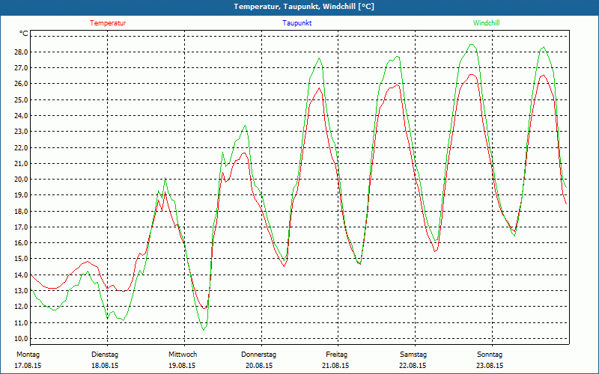The width and height of the screenshot is (599, 374).
Task: Select the Freitag day label
Action: (x=336, y=355)
